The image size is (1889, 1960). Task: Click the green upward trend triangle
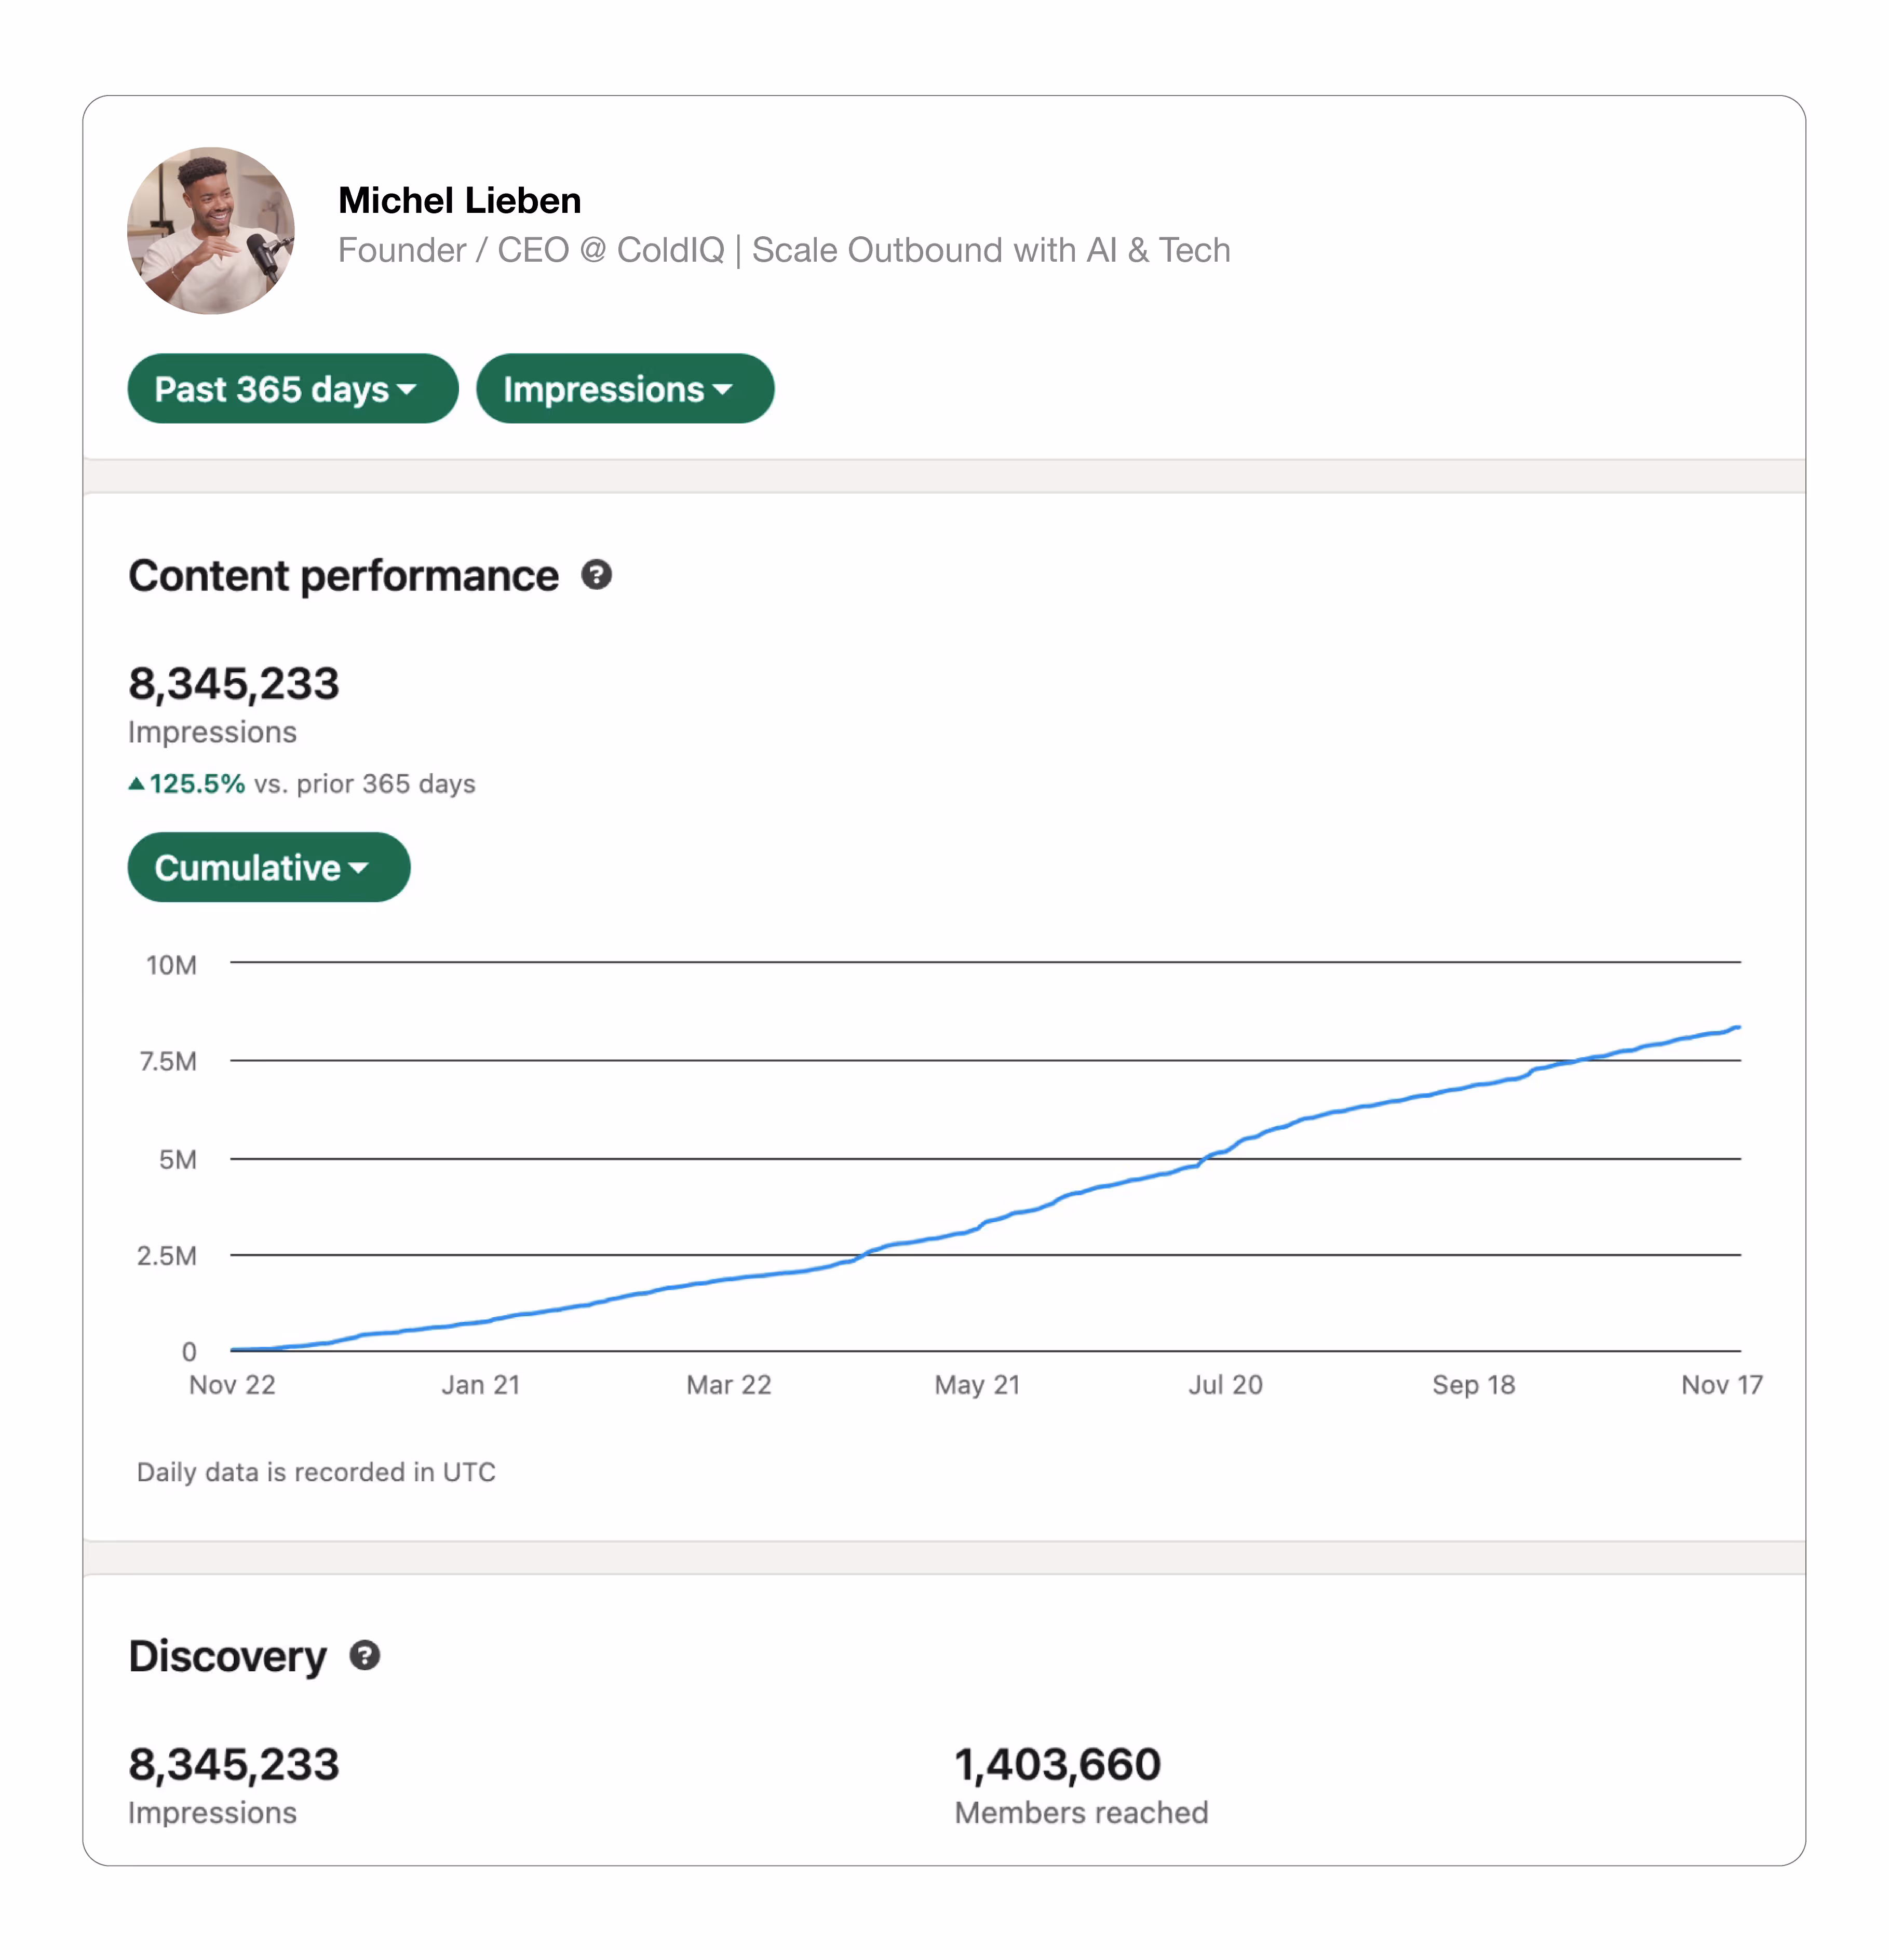point(137,784)
